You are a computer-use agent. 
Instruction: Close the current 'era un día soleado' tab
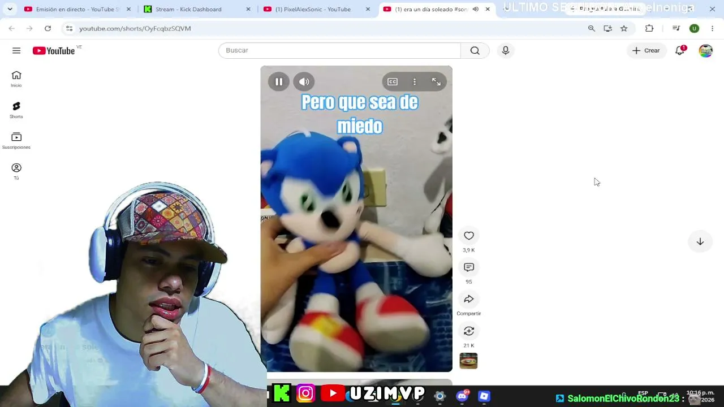pyautogui.click(x=488, y=9)
